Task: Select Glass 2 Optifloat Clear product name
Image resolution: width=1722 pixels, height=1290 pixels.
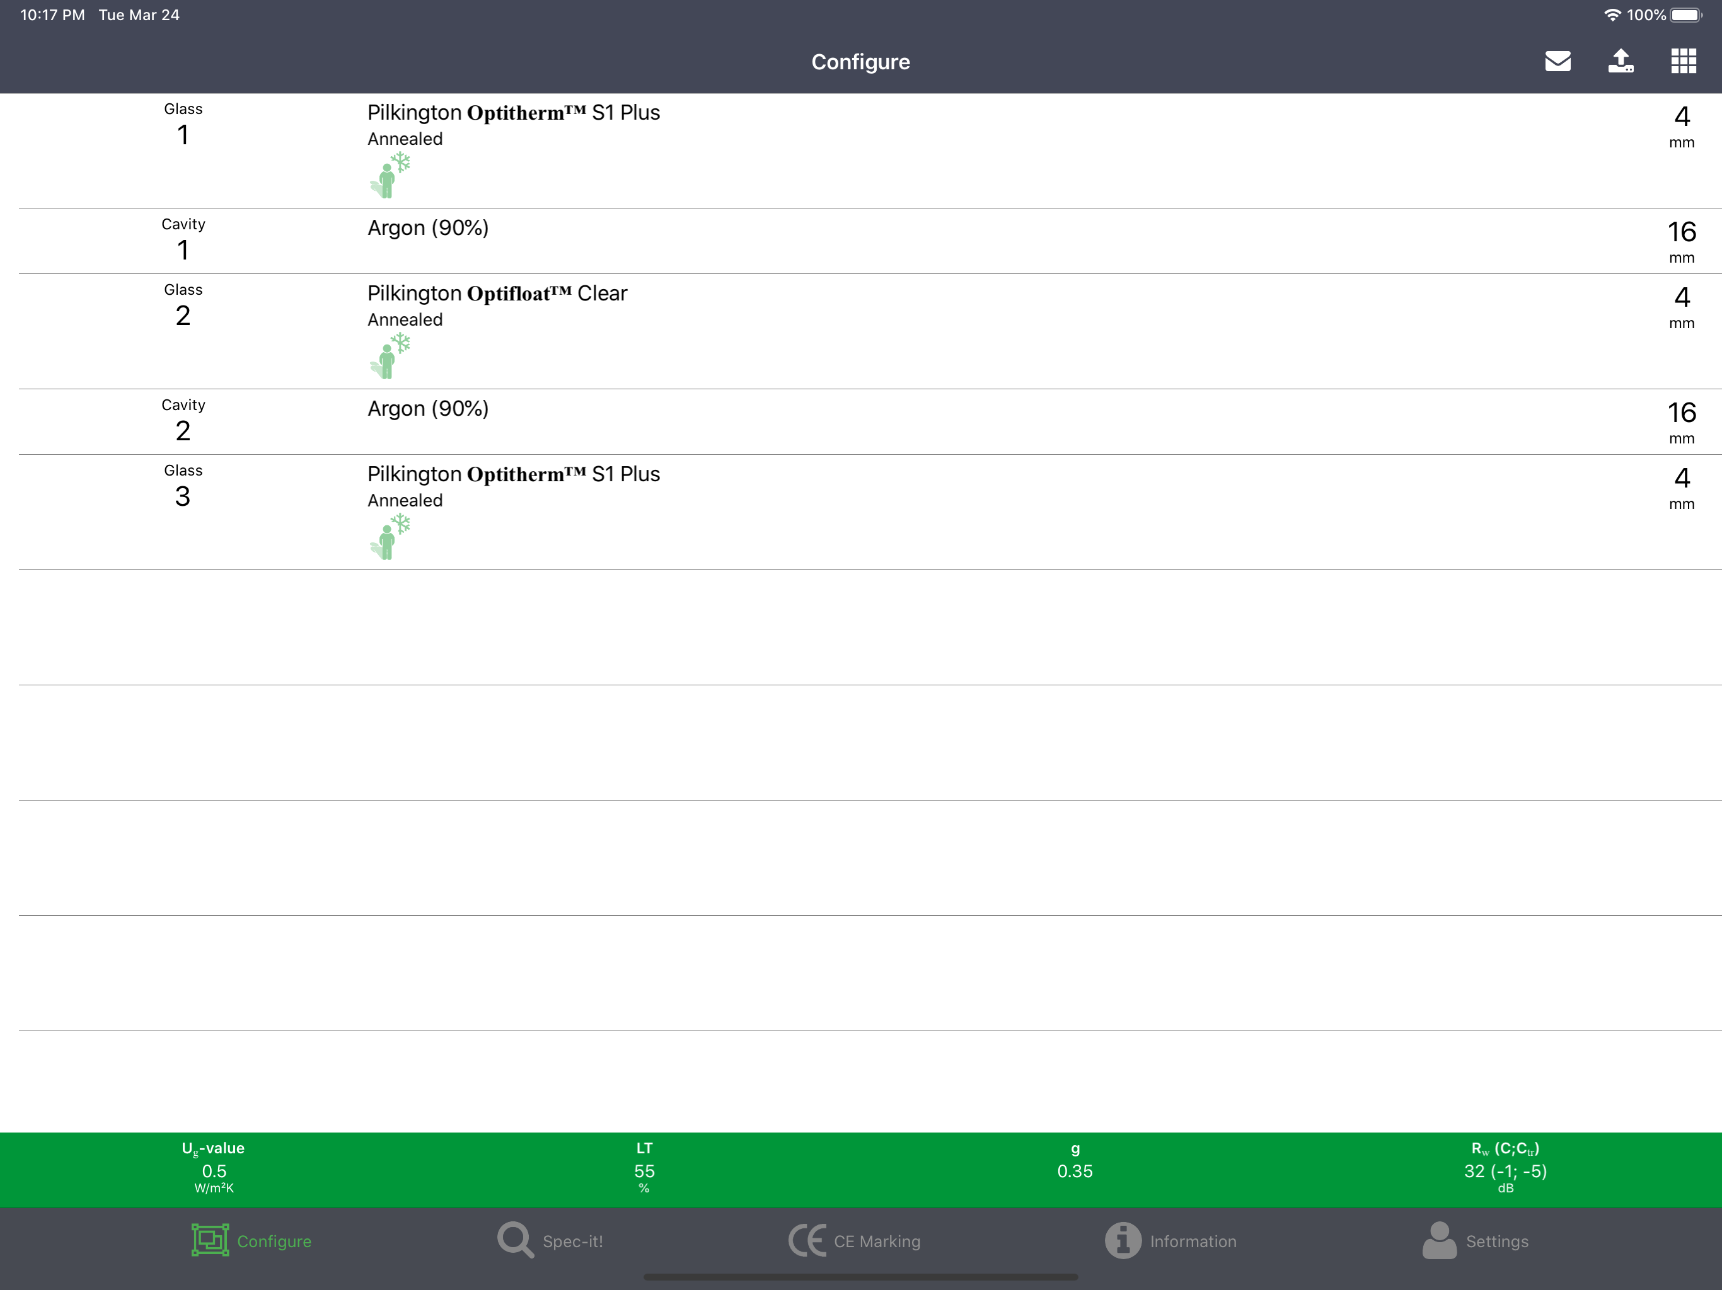Action: [x=497, y=294]
